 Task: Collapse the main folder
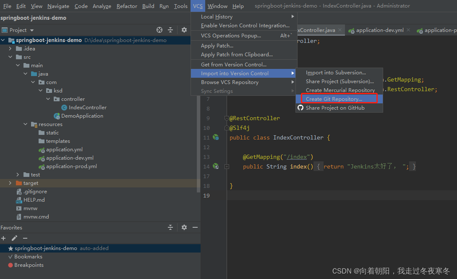(18, 66)
